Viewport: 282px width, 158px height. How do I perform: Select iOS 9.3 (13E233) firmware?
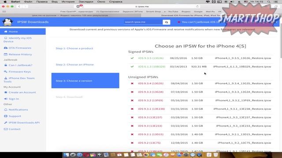150,126
